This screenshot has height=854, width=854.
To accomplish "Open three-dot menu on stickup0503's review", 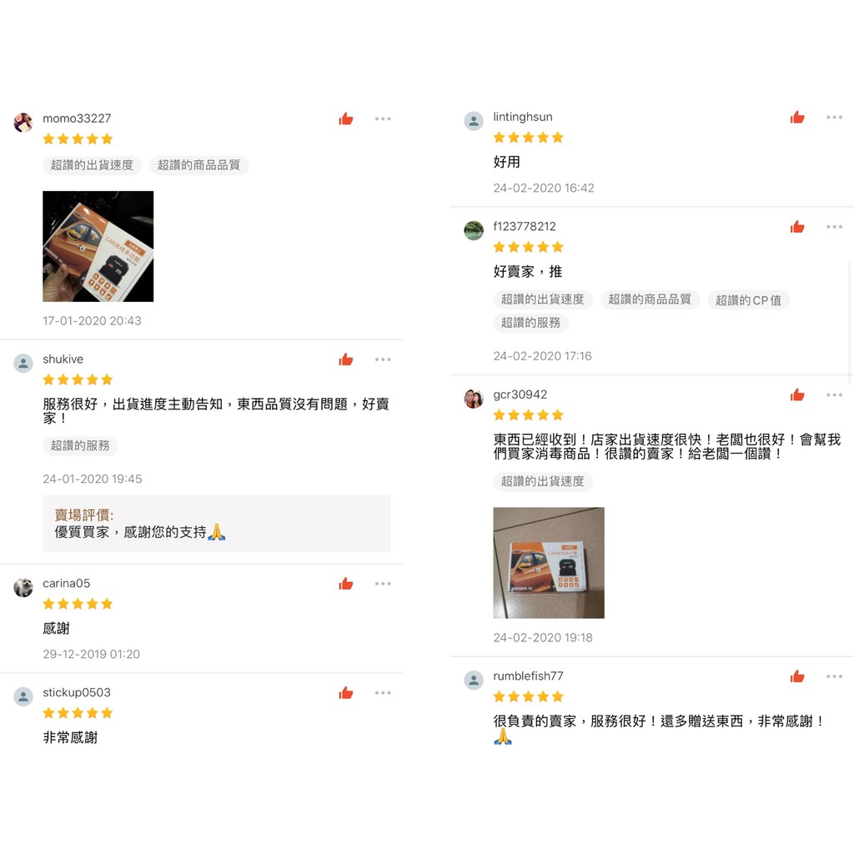I will tap(383, 693).
